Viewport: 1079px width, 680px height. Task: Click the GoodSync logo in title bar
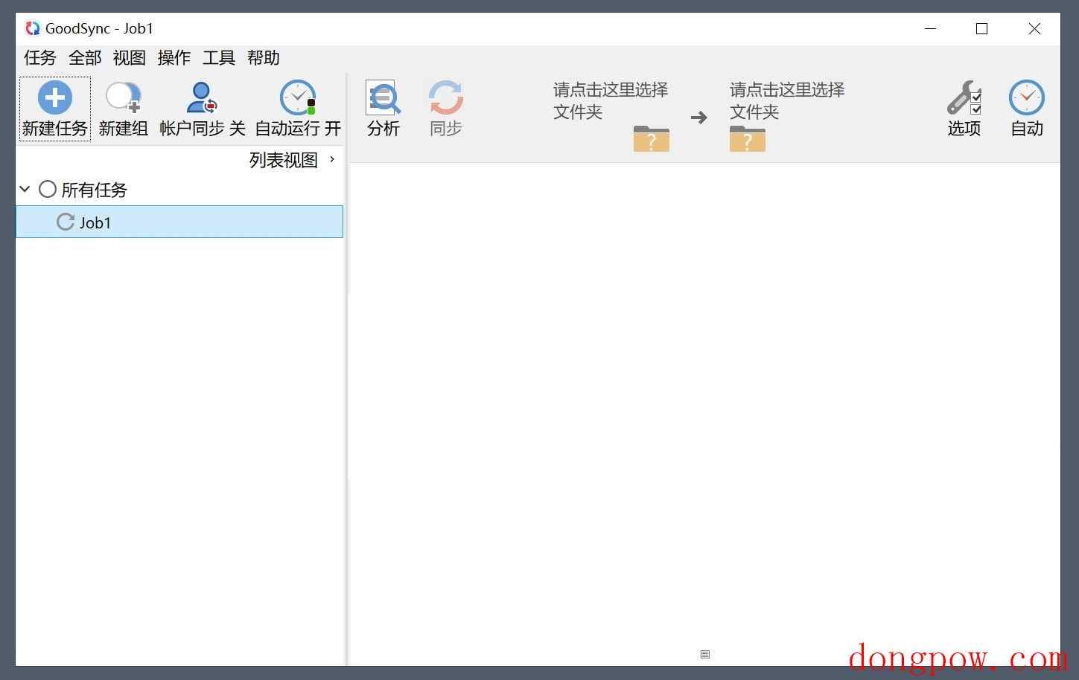click(32, 28)
